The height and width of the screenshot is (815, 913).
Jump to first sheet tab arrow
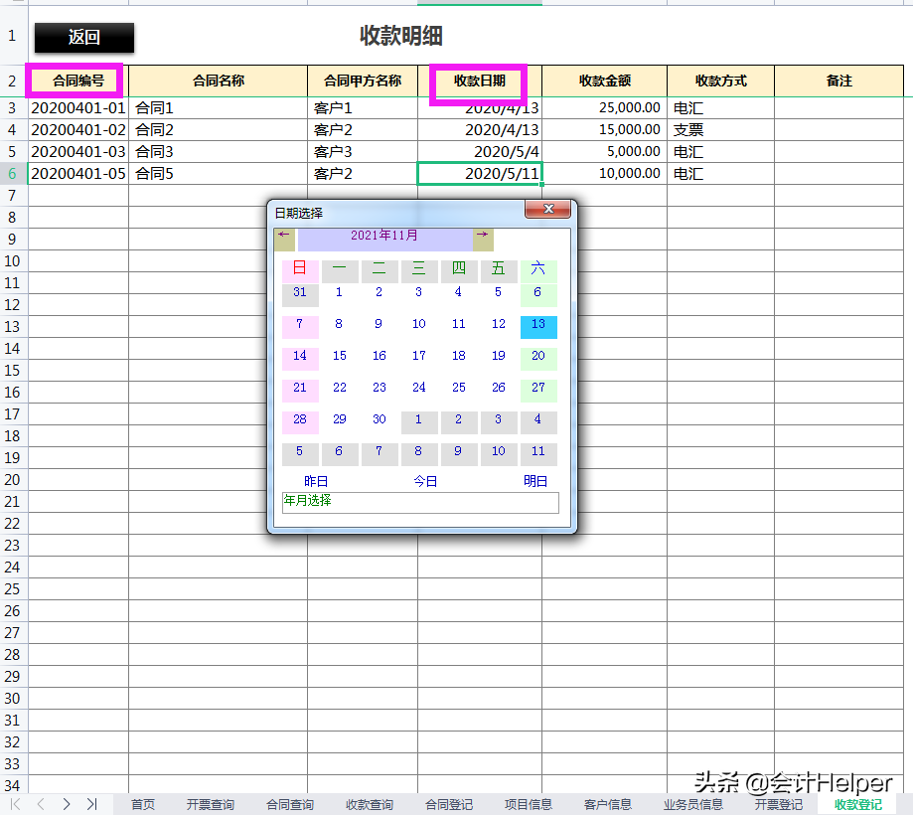(16, 804)
